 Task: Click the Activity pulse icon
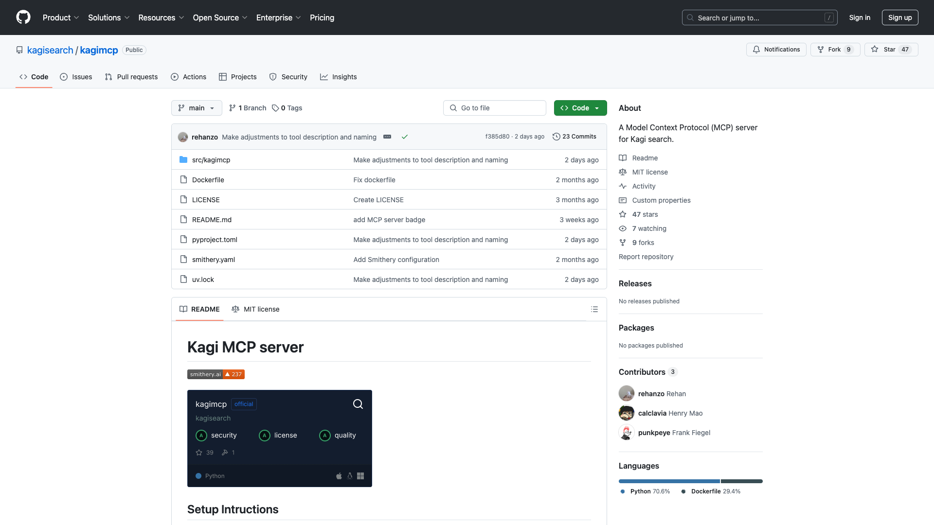[623, 186]
